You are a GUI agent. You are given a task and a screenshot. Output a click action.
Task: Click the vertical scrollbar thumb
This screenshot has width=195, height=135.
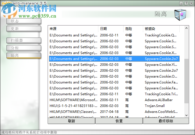[x=186, y=81]
